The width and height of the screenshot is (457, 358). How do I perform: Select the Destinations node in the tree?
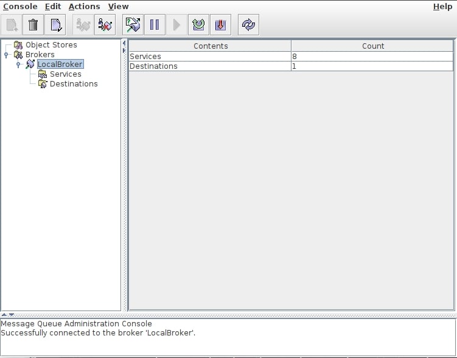pyautogui.click(x=74, y=84)
